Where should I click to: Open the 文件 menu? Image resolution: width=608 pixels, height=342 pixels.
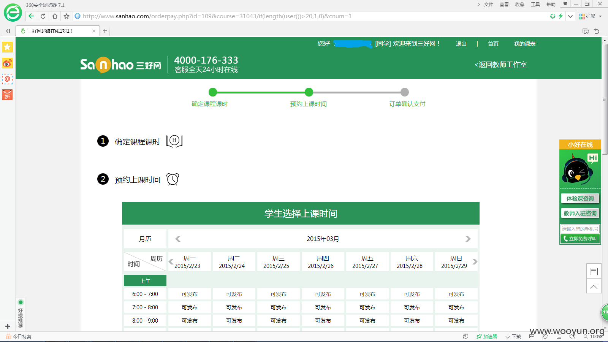tap(488, 5)
